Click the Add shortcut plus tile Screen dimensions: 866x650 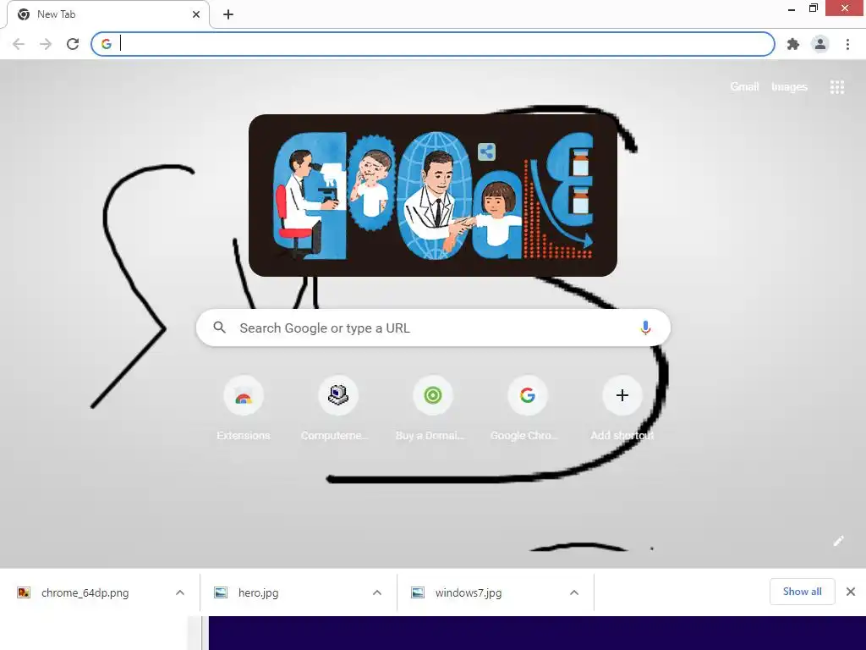point(622,408)
